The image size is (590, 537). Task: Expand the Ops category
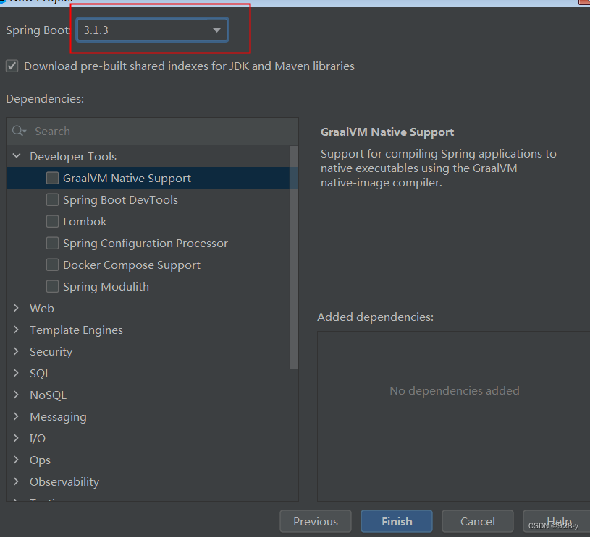16,460
